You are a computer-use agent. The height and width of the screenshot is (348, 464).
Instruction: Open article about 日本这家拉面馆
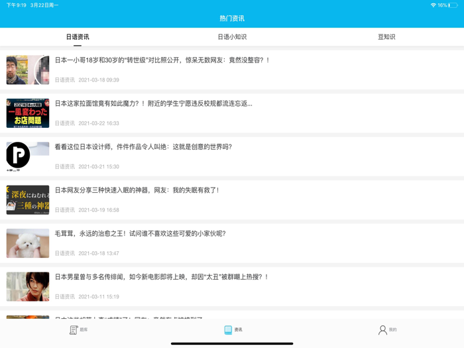click(232, 113)
